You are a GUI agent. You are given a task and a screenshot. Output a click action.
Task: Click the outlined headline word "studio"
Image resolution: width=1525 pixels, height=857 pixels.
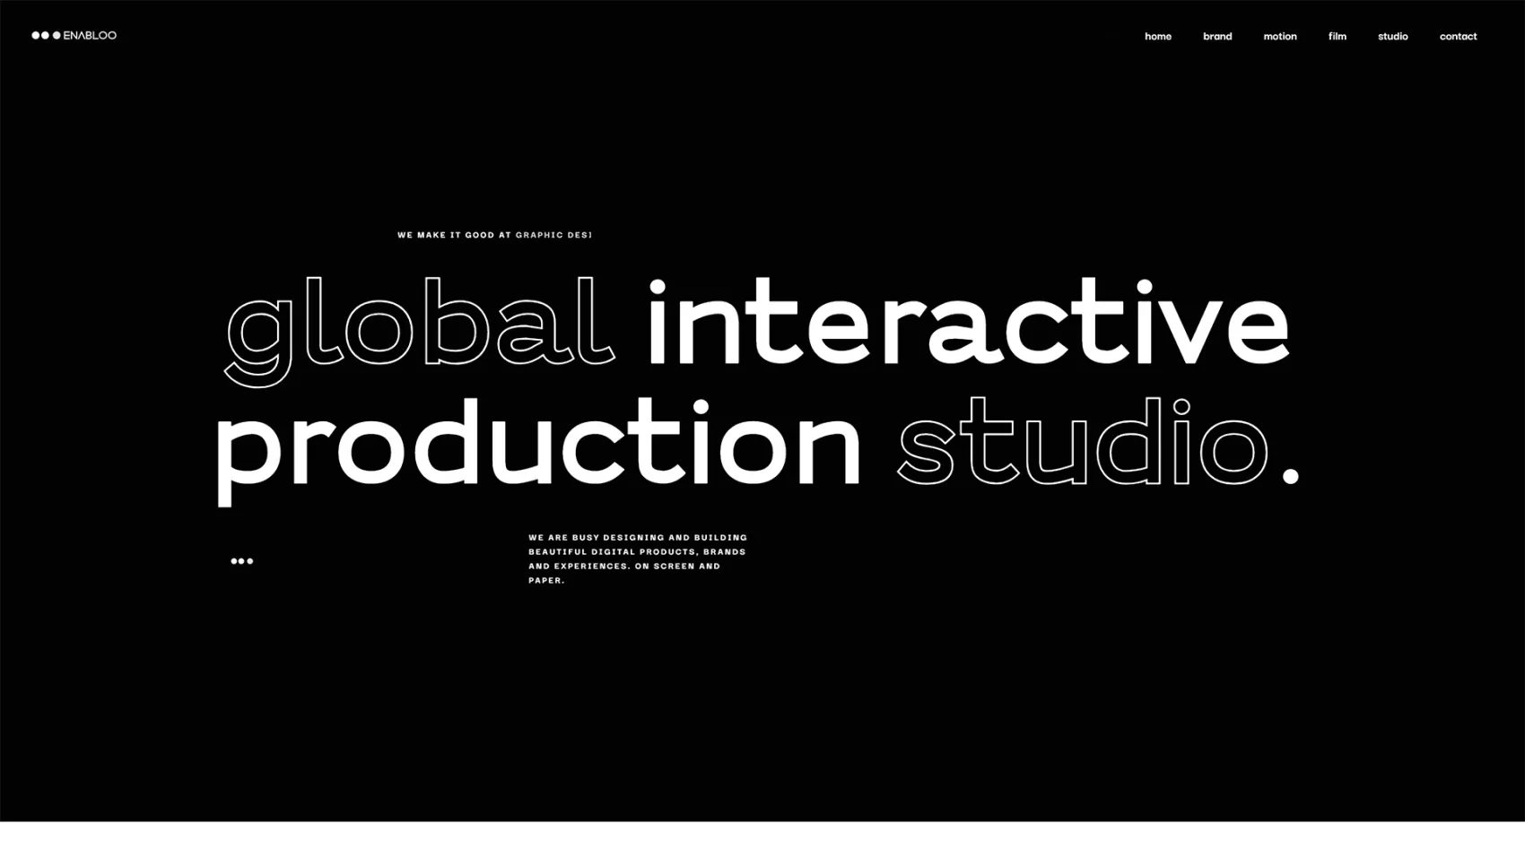click(x=1083, y=443)
